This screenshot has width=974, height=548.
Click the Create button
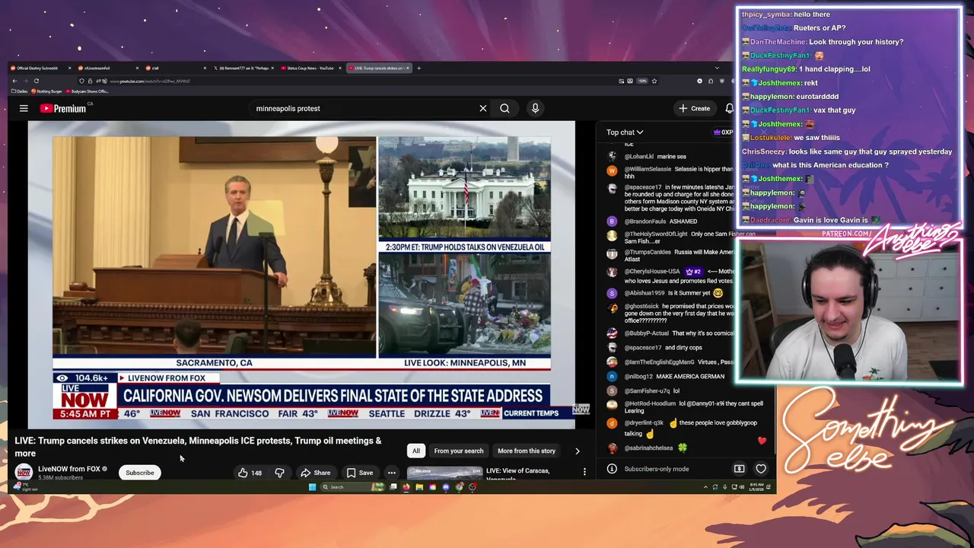tap(695, 108)
